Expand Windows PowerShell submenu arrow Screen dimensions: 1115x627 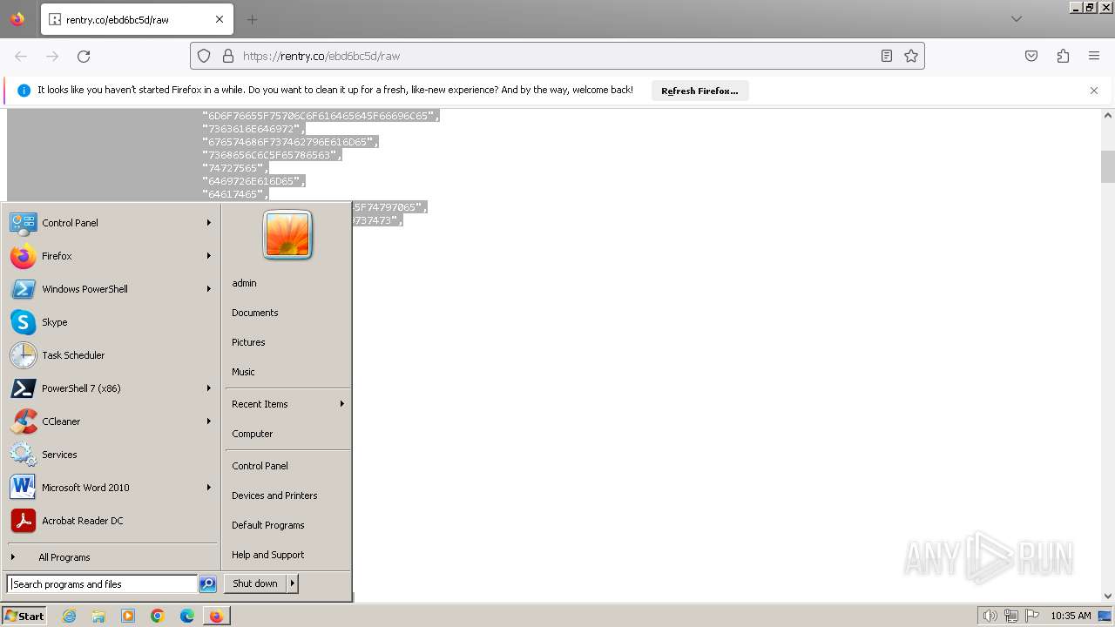(x=208, y=289)
